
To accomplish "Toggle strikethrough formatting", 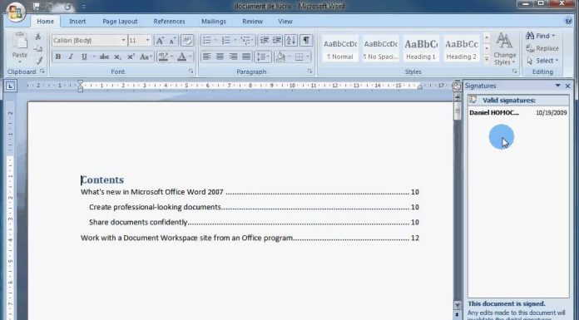I will tap(105, 57).
